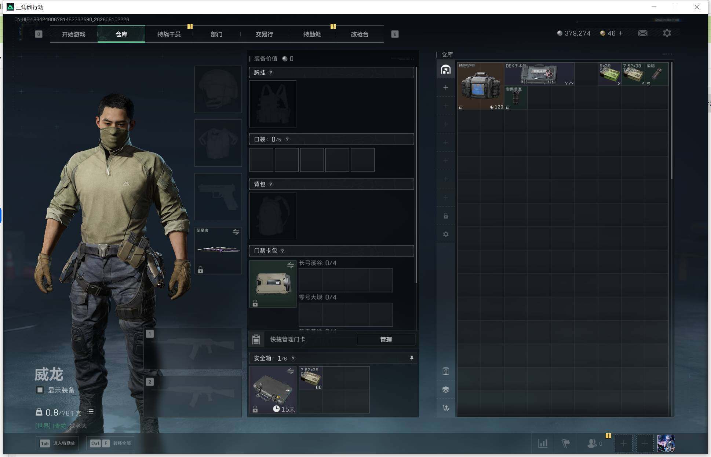Image resolution: width=711 pixels, height=457 pixels.
Task: Click the warehouse stack layers icon
Action: pos(446,390)
